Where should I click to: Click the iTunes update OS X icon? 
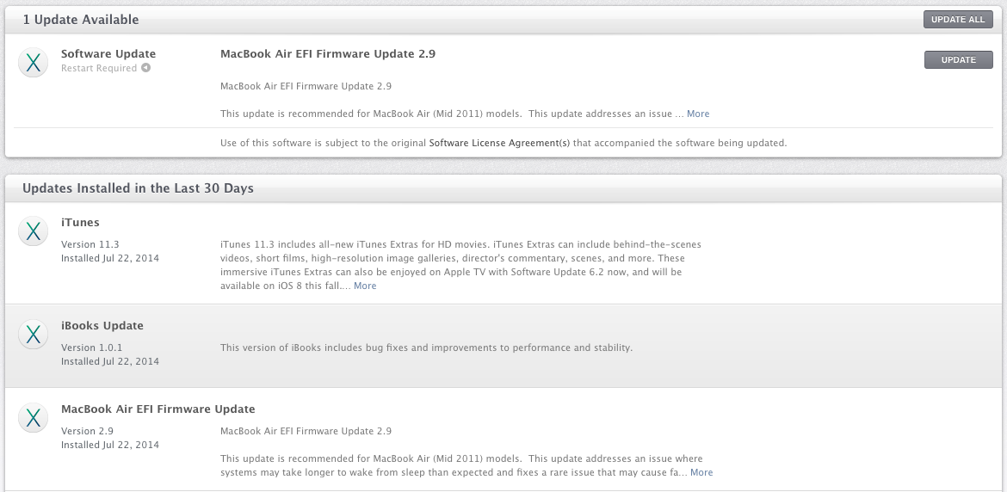click(33, 231)
